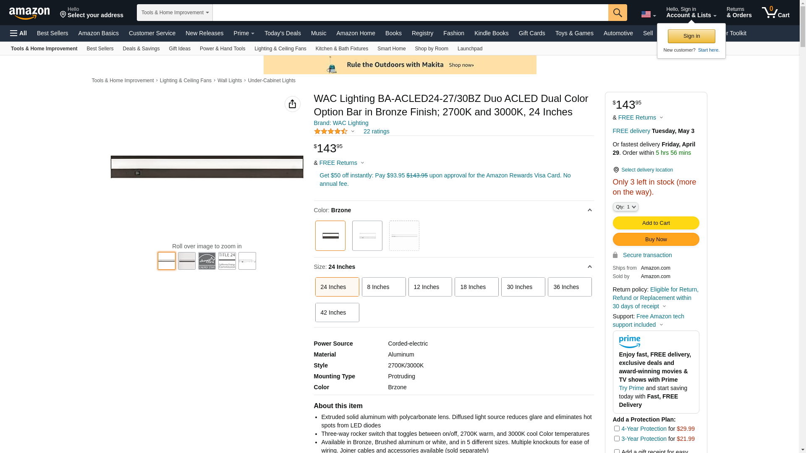Open Today's Deals in navigation bar
The image size is (806, 453).
283,33
